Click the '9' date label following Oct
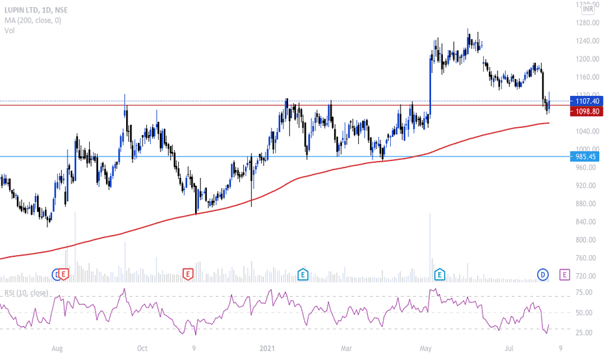This screenshot has height=357, width=606. 194,349
